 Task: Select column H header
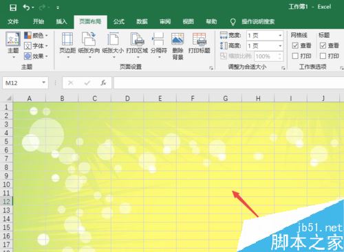tap(258, 98)
